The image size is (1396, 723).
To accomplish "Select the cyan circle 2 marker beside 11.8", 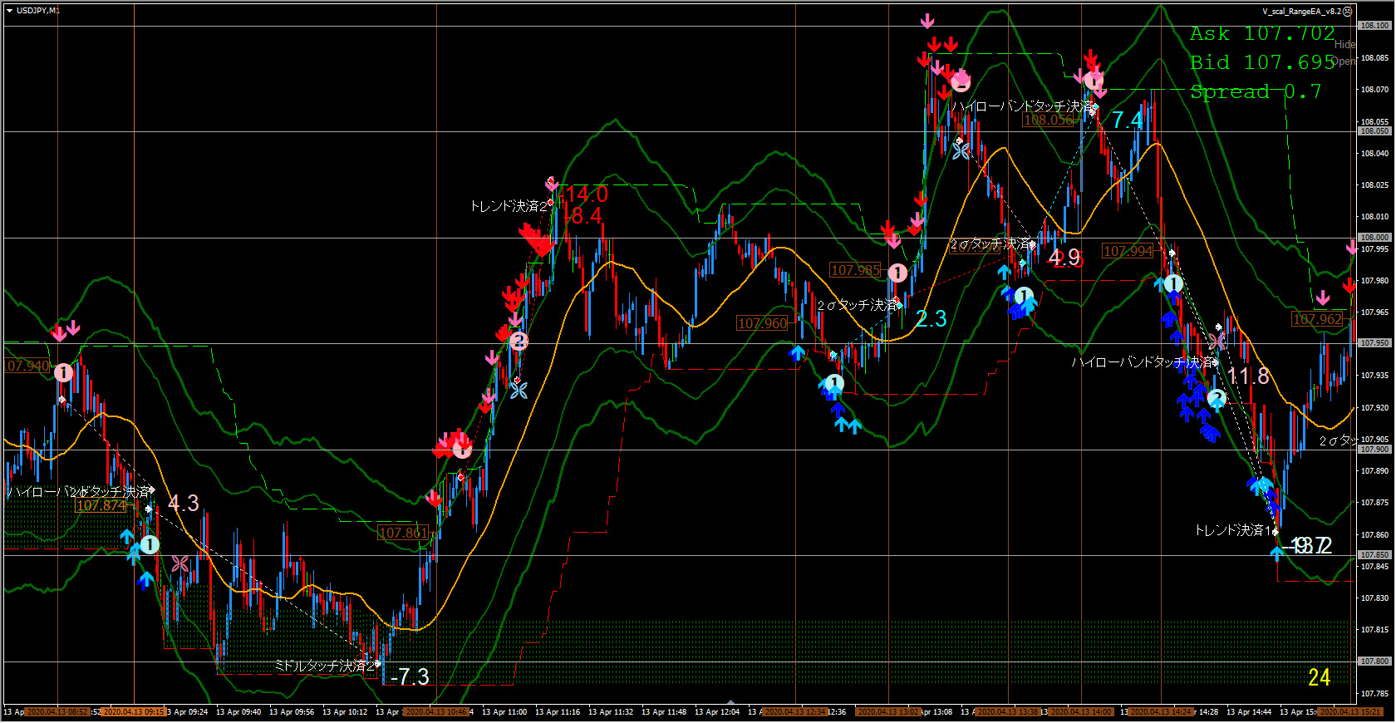I will [1216, 399].
